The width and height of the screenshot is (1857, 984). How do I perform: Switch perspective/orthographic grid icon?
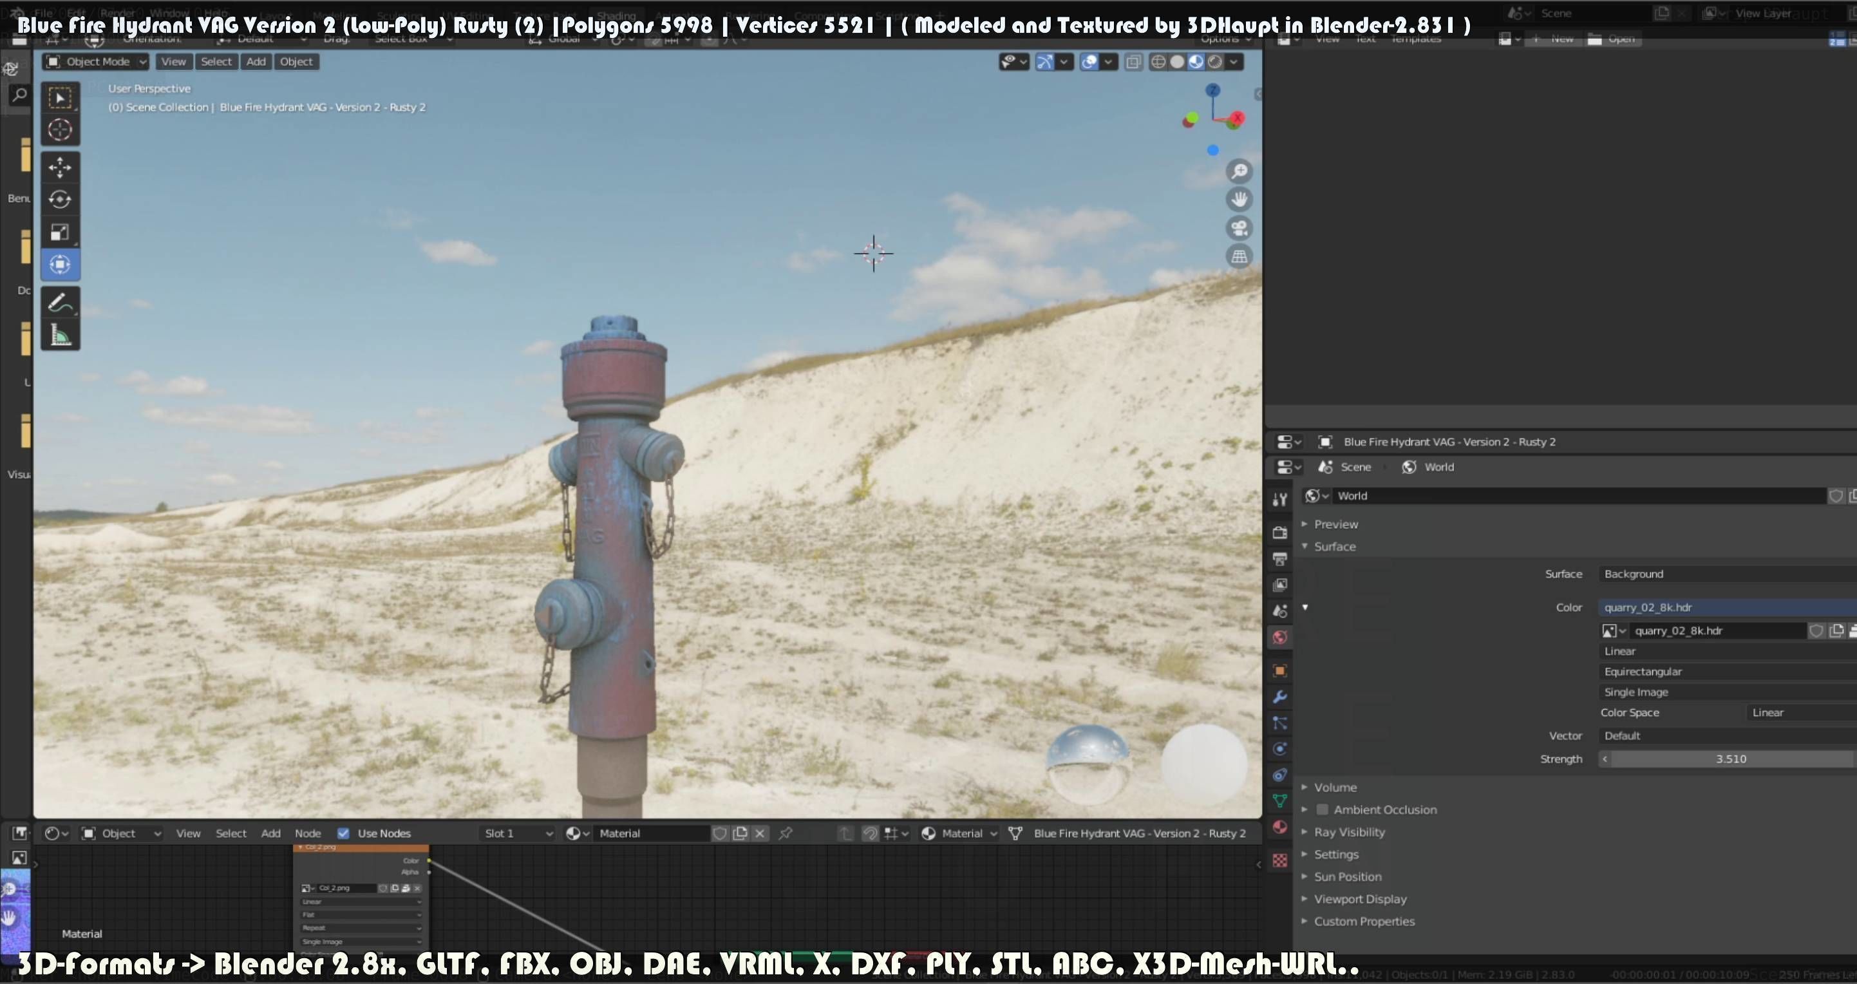(x=1240, y=257)
